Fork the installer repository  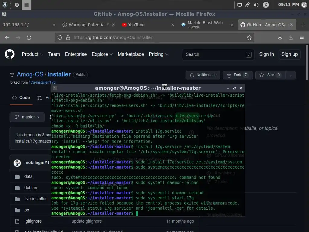pos(238,75)
